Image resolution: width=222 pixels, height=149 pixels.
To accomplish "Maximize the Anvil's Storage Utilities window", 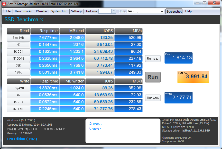I will [205, 3].
